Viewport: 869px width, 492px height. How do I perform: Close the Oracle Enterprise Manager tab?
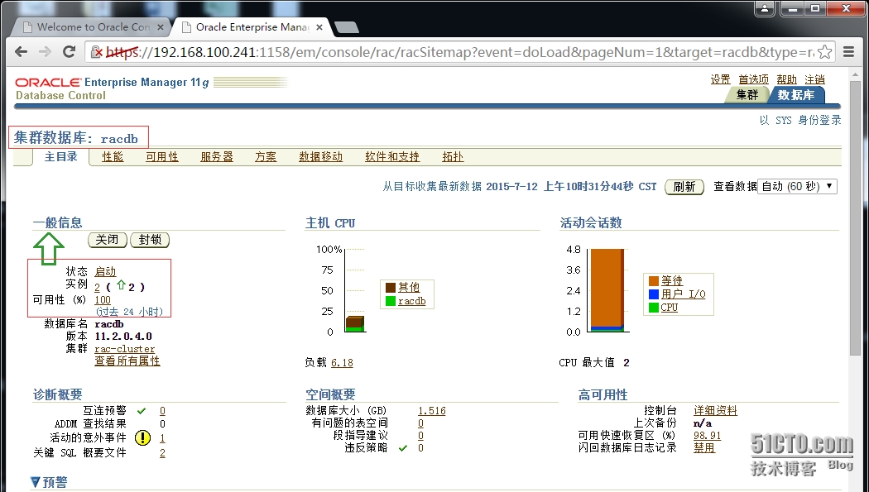(319, 26)
